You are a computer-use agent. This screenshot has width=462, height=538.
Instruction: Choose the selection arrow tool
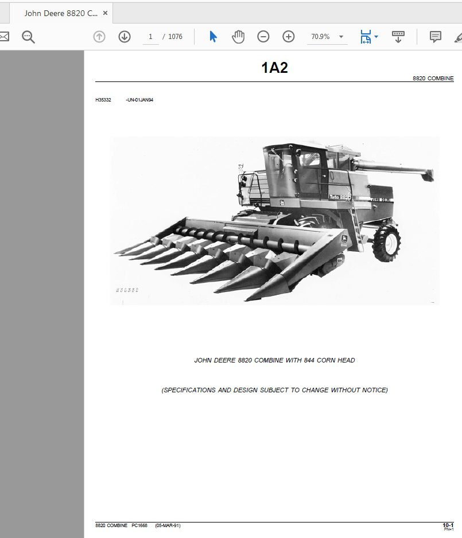[x=213, y=36]
